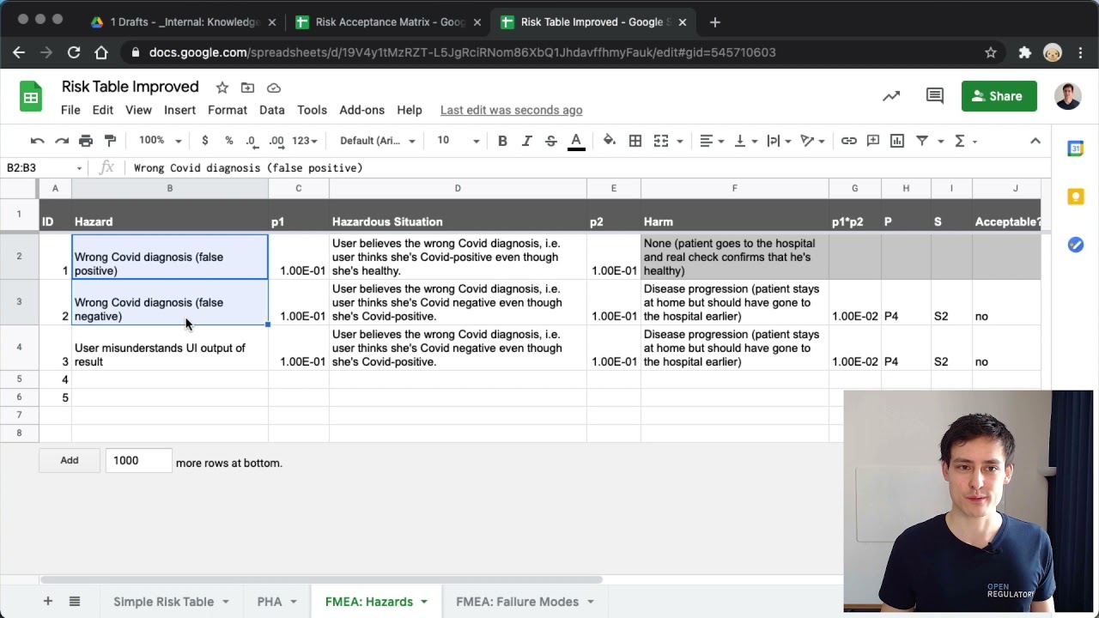Click the green Share button
The height and width of the screenshot is (618, 1099).
tap(999, 96)
